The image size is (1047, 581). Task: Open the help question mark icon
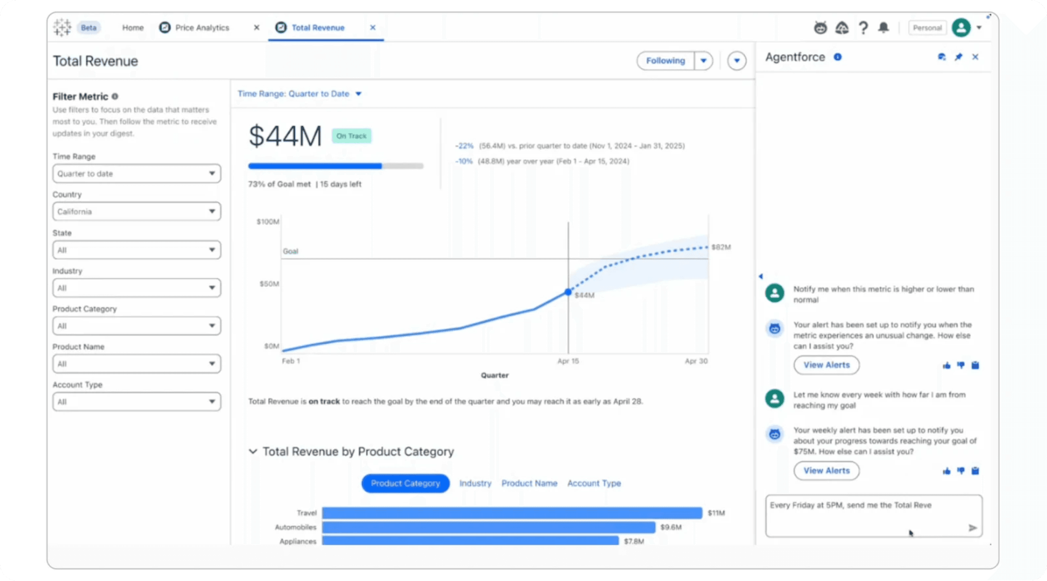(863, 28)
